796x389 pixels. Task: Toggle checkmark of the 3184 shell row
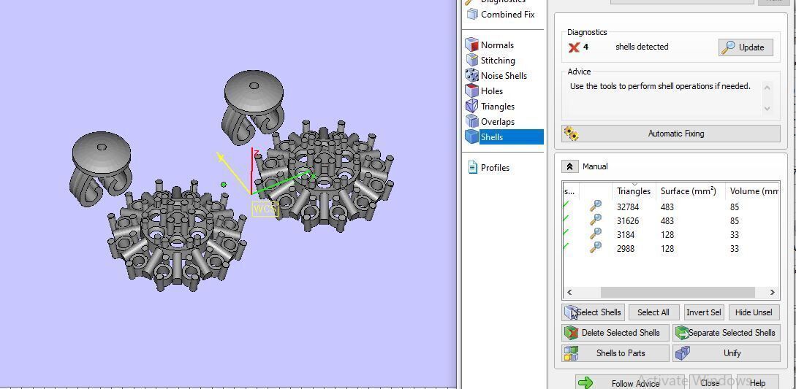coord(566,233)
